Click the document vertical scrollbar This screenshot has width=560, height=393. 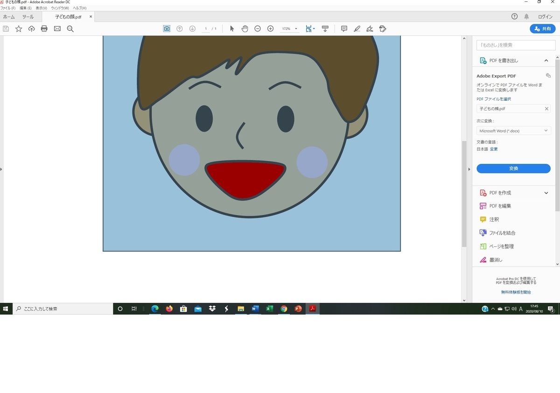464,194
